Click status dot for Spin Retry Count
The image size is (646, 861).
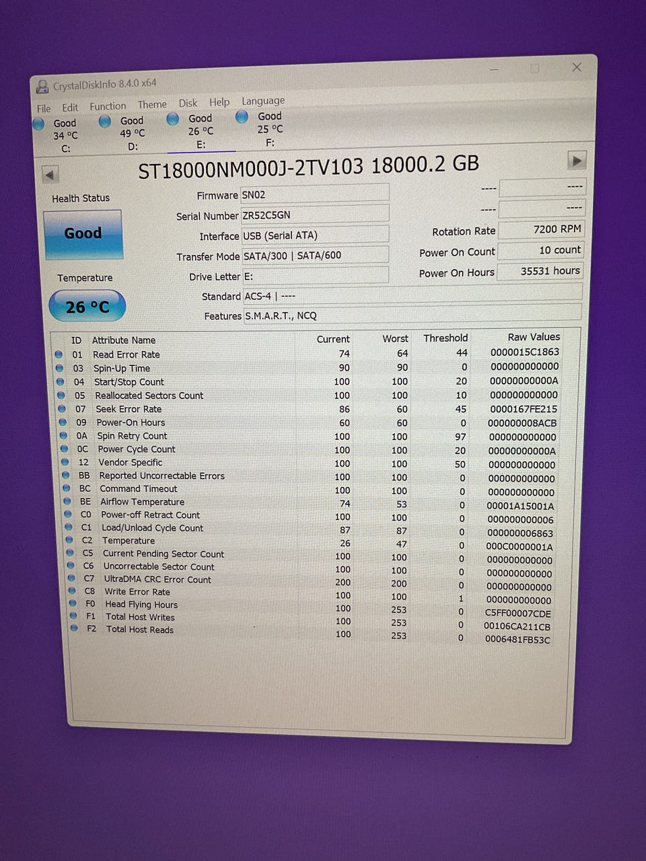[x=63, y=436]
